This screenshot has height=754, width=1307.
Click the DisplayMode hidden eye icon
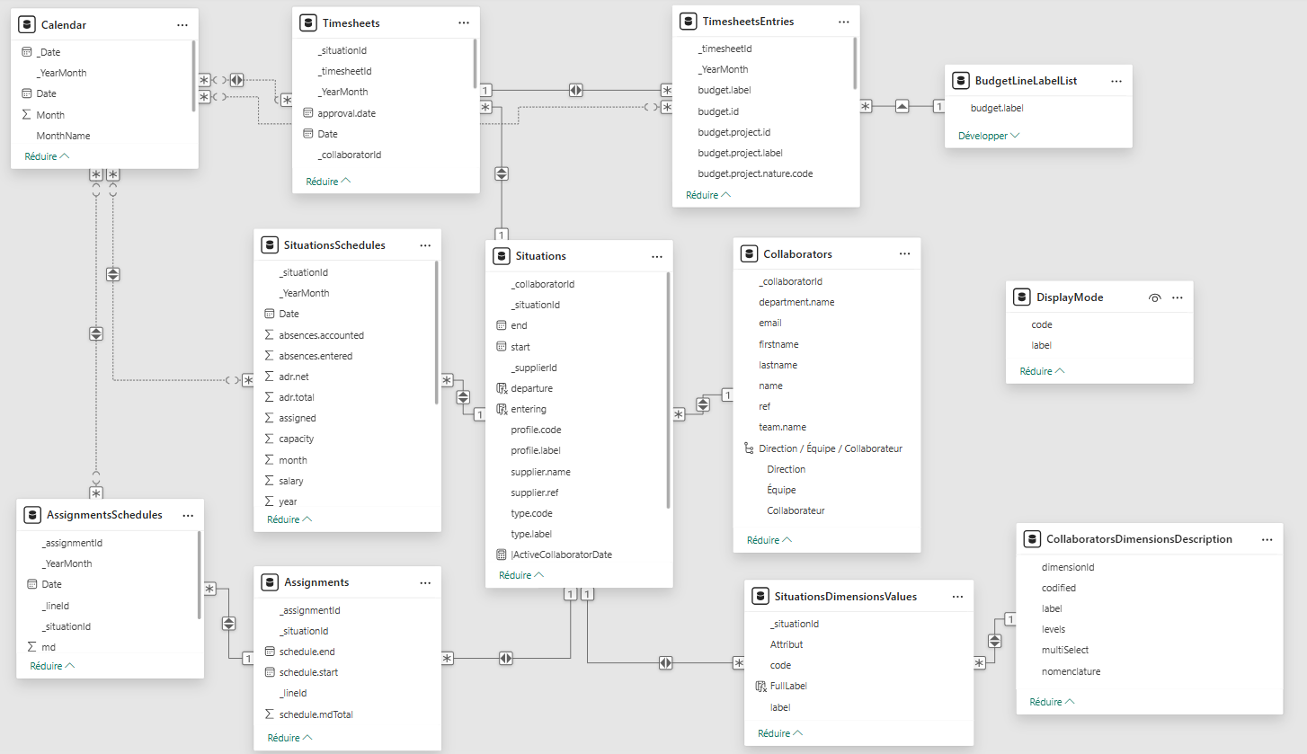pos(1155,297)
